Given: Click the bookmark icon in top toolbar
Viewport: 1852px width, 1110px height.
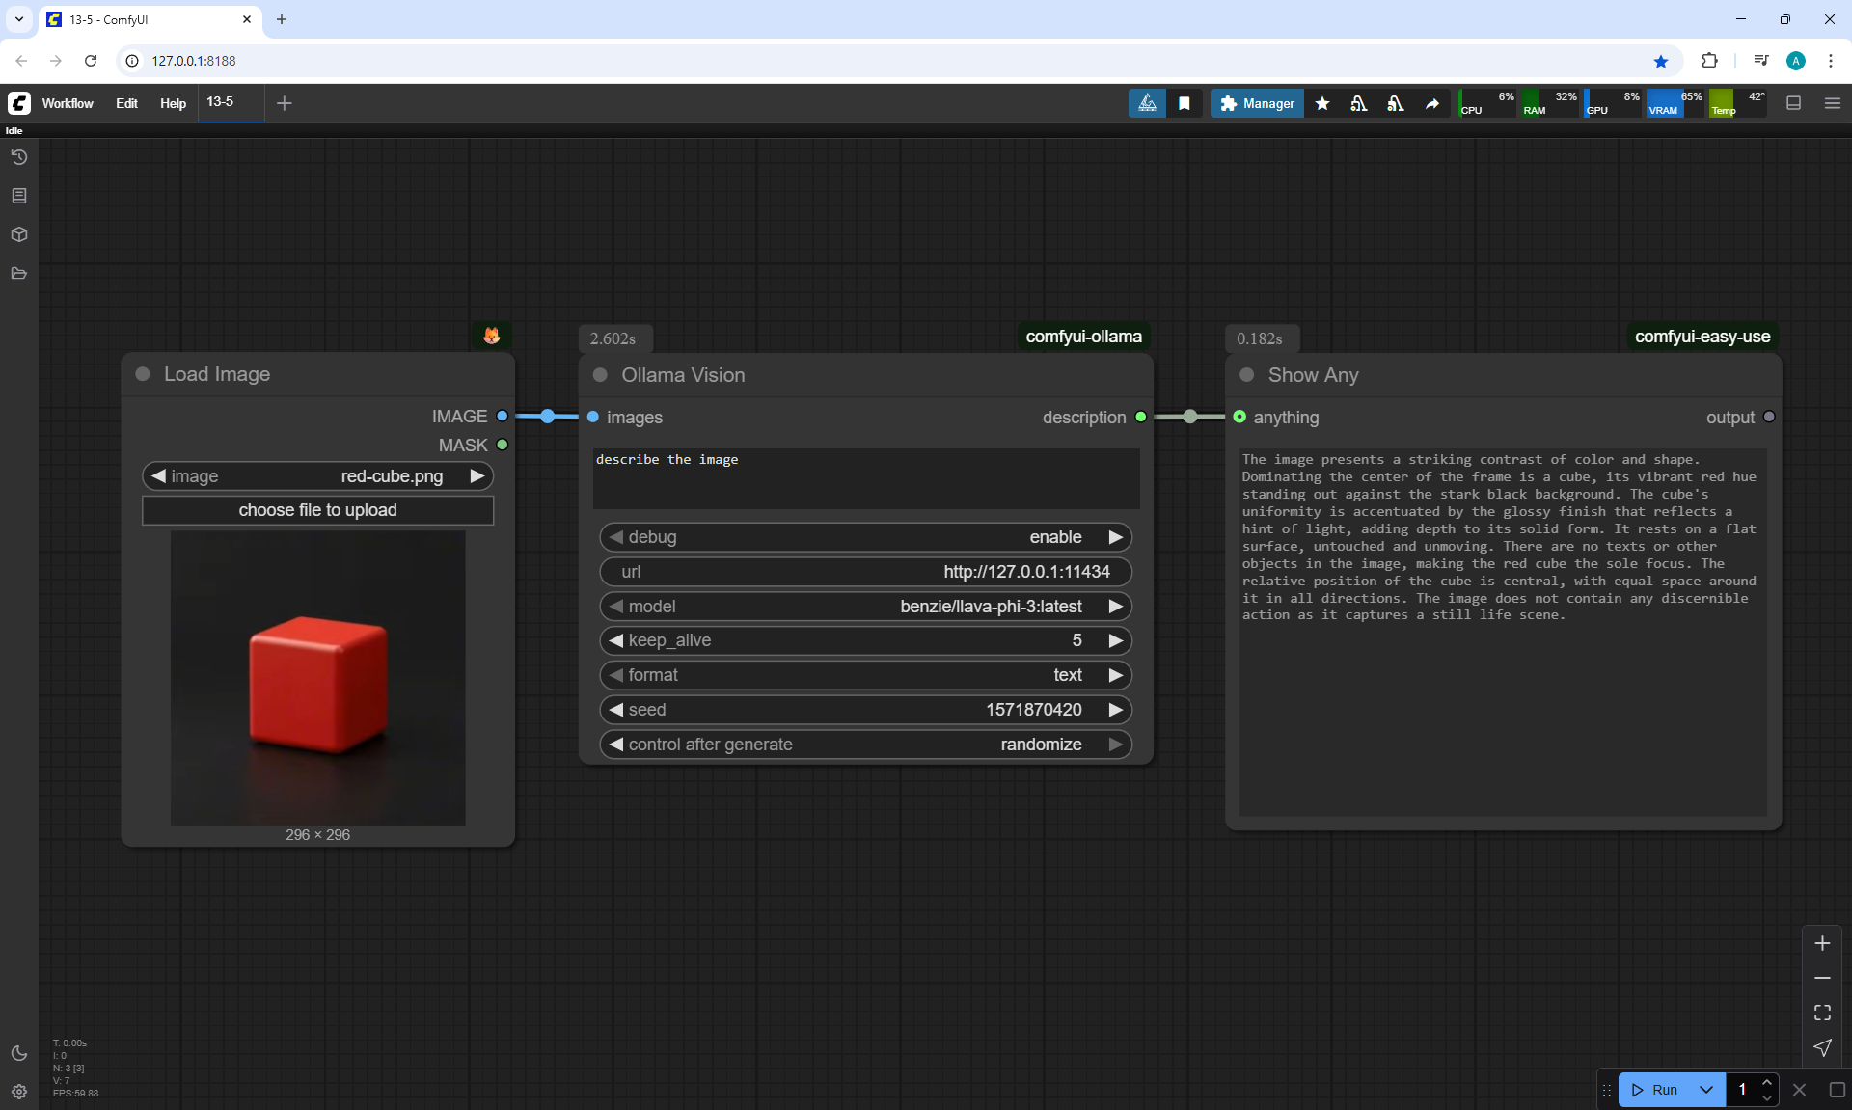Looking at the screenshot, I should click(1185, 103).
